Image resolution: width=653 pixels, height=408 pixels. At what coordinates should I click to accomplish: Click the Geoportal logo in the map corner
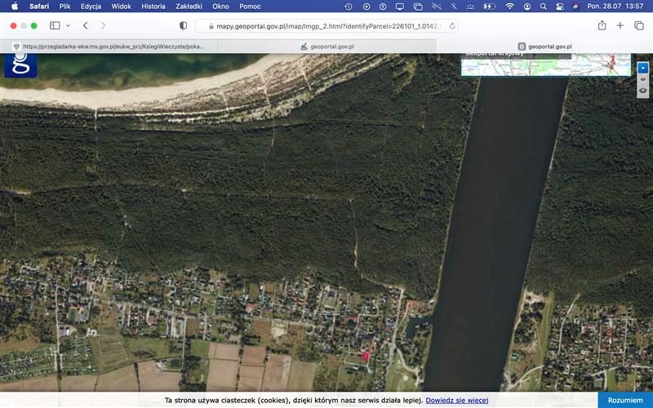tap(20, 64)
